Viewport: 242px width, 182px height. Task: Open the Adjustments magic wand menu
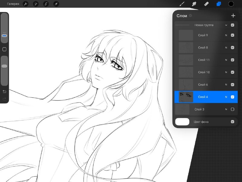point(36,4)
